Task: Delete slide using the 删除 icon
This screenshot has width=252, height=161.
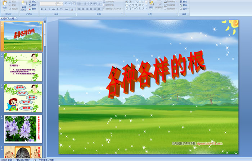Action: click(32, 9)
